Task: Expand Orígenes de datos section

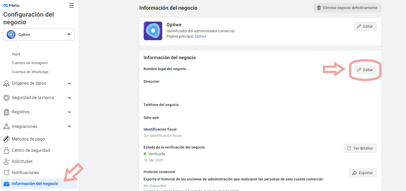Action: 37,83
